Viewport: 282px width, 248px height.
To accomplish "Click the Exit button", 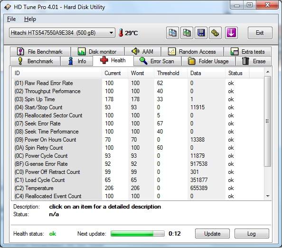I will [x=260, y=33].
